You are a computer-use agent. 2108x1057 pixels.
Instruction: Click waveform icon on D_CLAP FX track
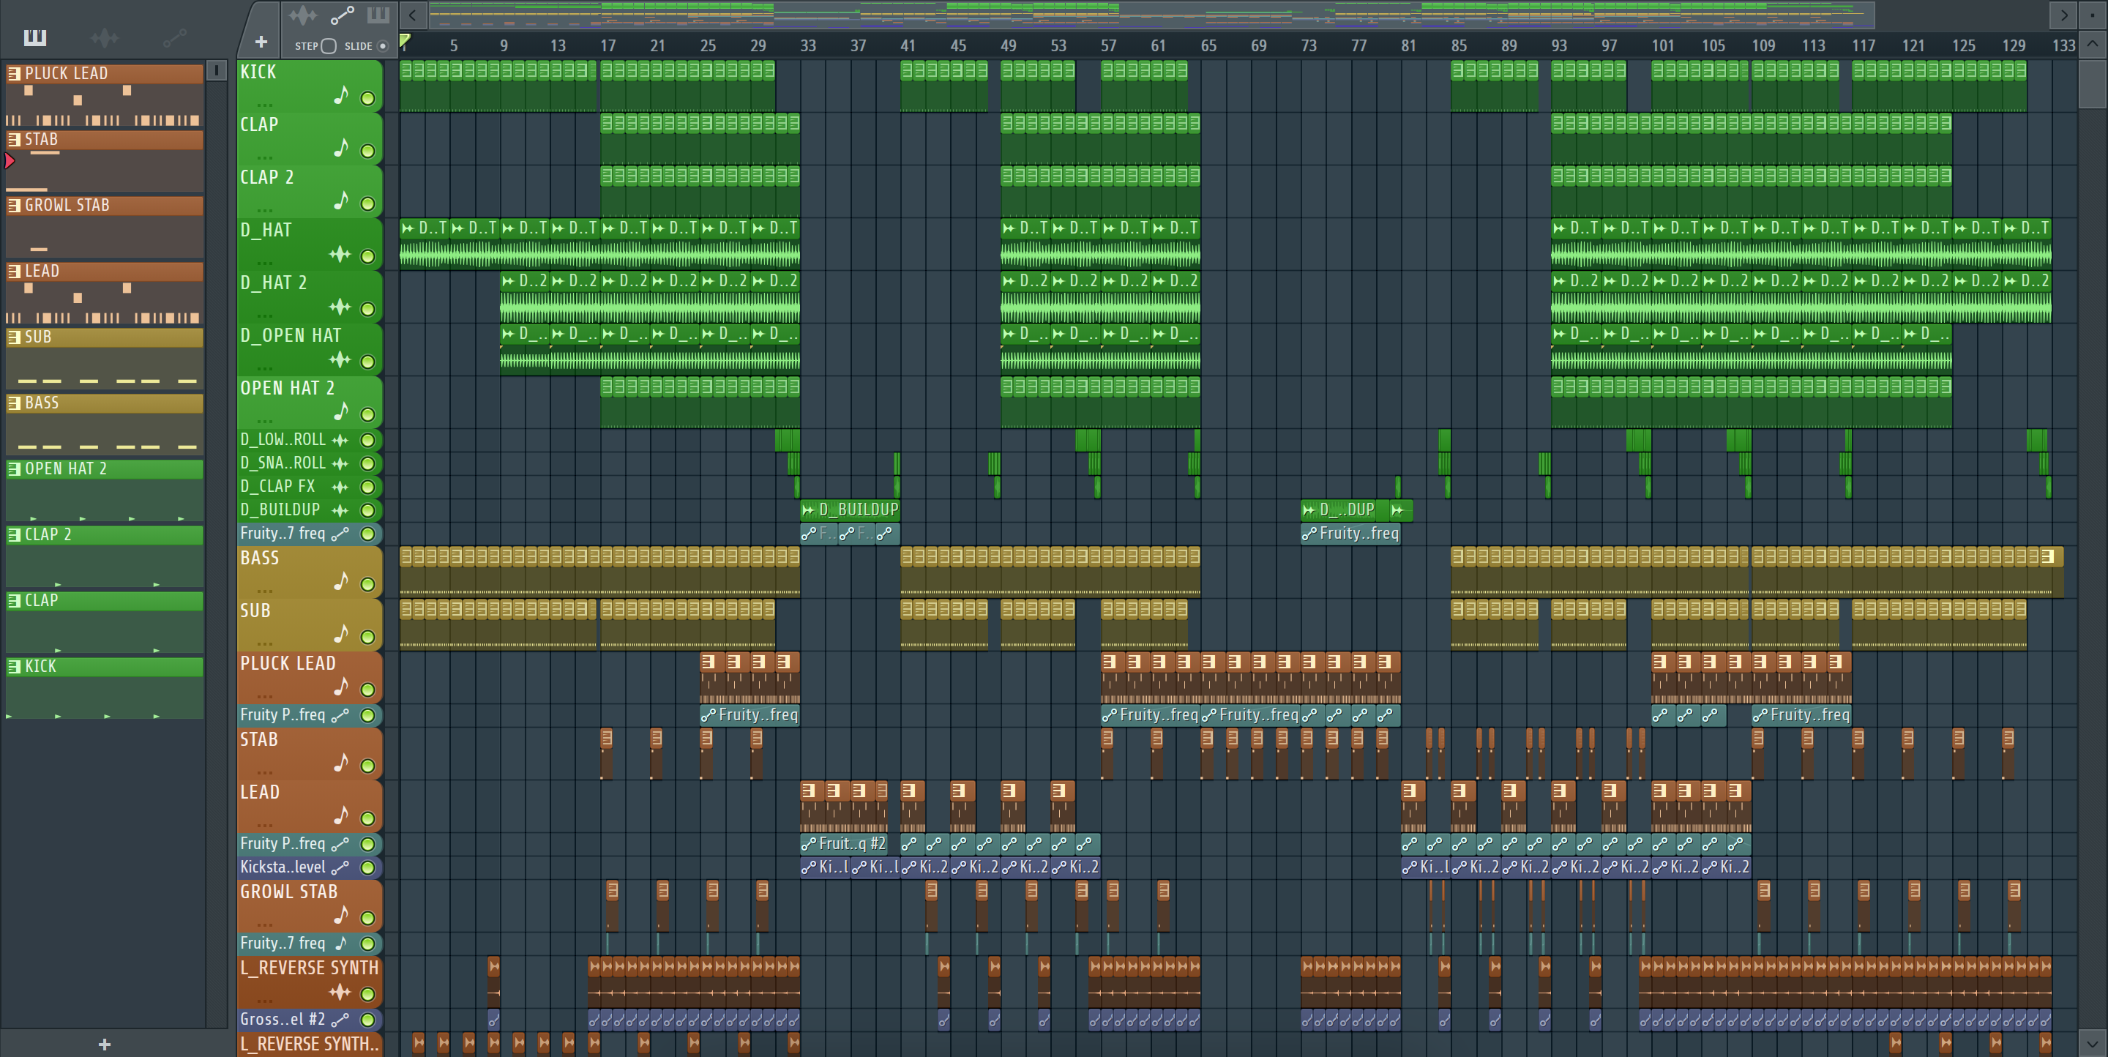pos(340,487)
